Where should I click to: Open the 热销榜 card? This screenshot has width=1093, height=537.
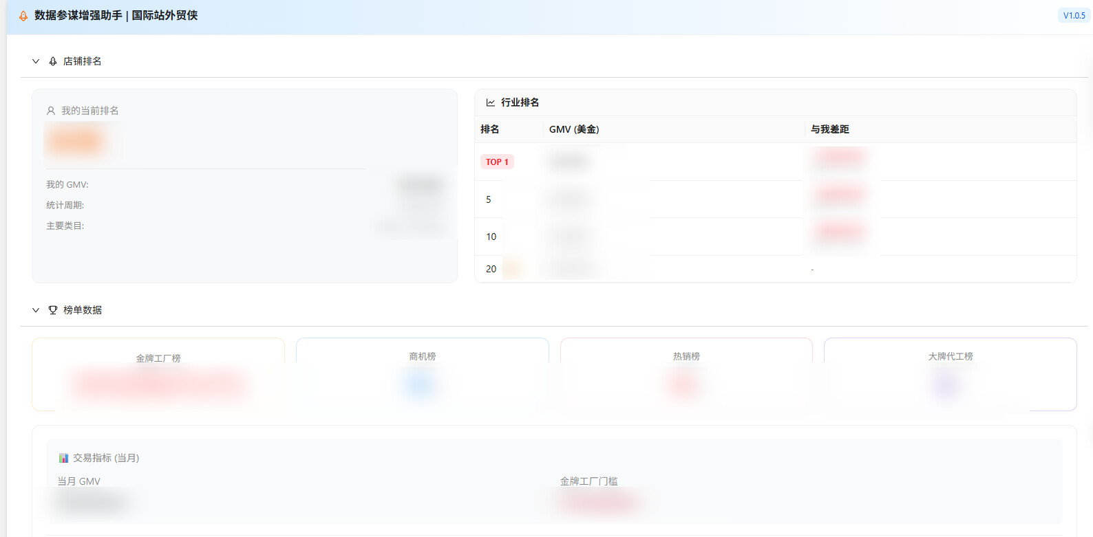click(x=686, y=373)
